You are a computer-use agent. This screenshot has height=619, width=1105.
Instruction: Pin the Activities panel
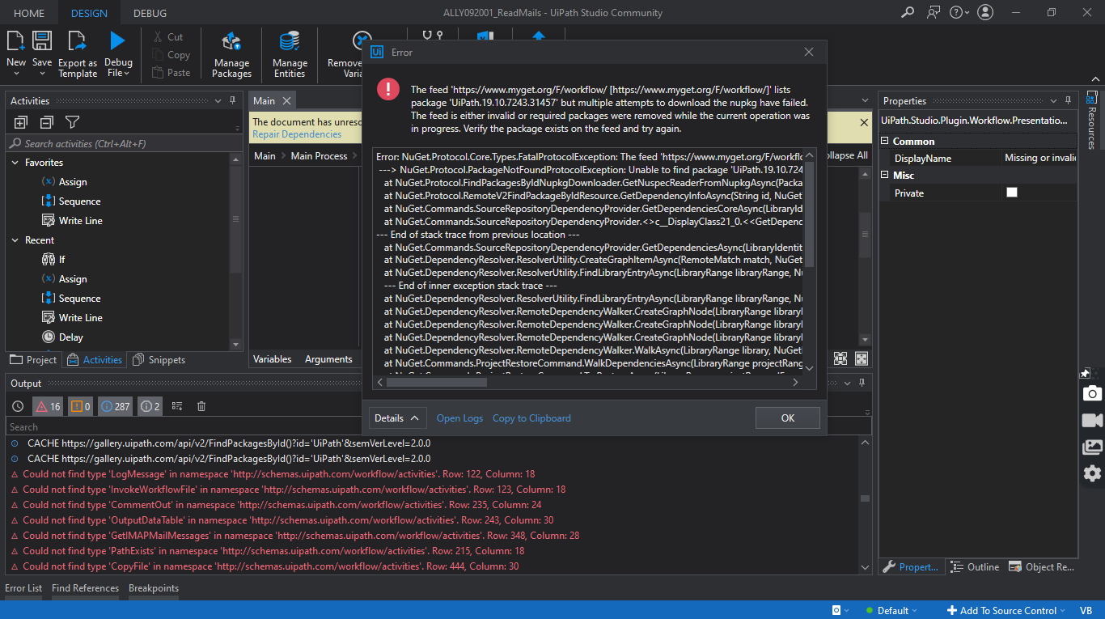pyautogui.click(x=233, y=101)
